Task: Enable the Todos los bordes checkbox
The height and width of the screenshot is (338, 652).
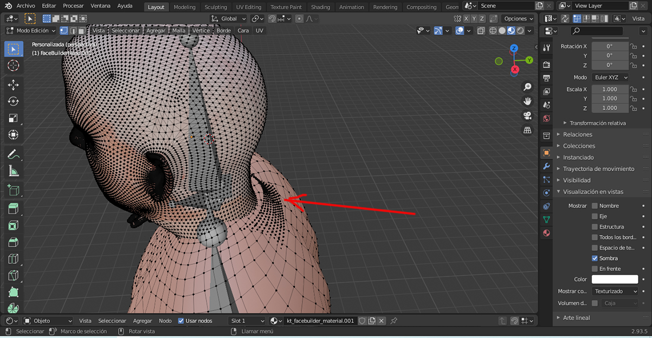Action: pos(595,237)
